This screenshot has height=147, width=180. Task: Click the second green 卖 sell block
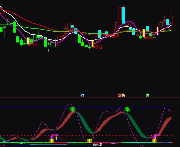127,109
